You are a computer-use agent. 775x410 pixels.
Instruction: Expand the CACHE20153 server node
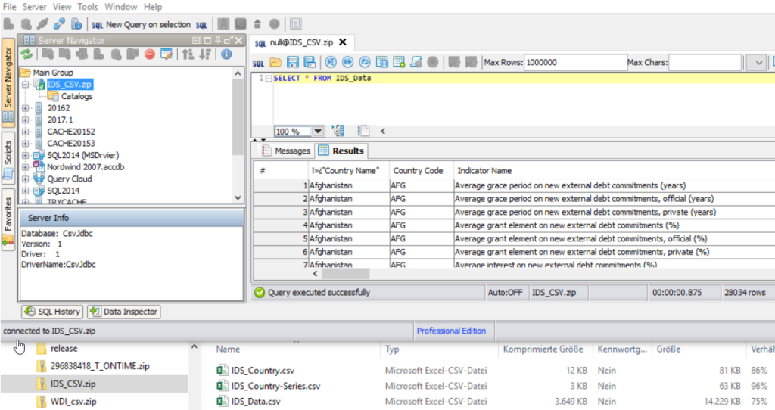(25, 144)
